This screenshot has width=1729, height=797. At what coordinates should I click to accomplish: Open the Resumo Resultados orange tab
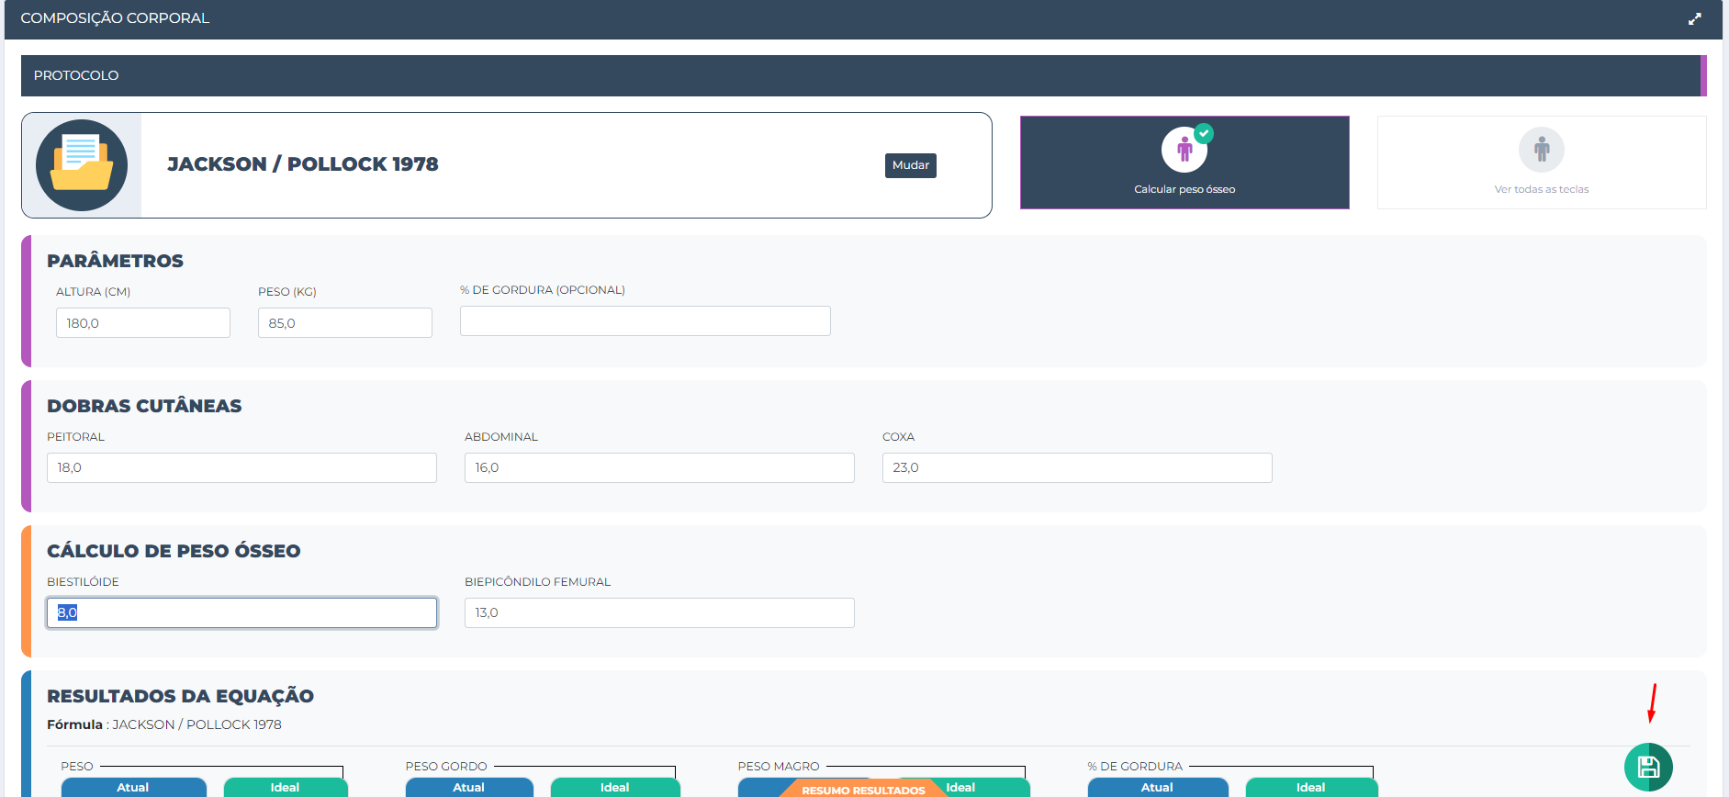pyautogui.click(x=862, y=789)
